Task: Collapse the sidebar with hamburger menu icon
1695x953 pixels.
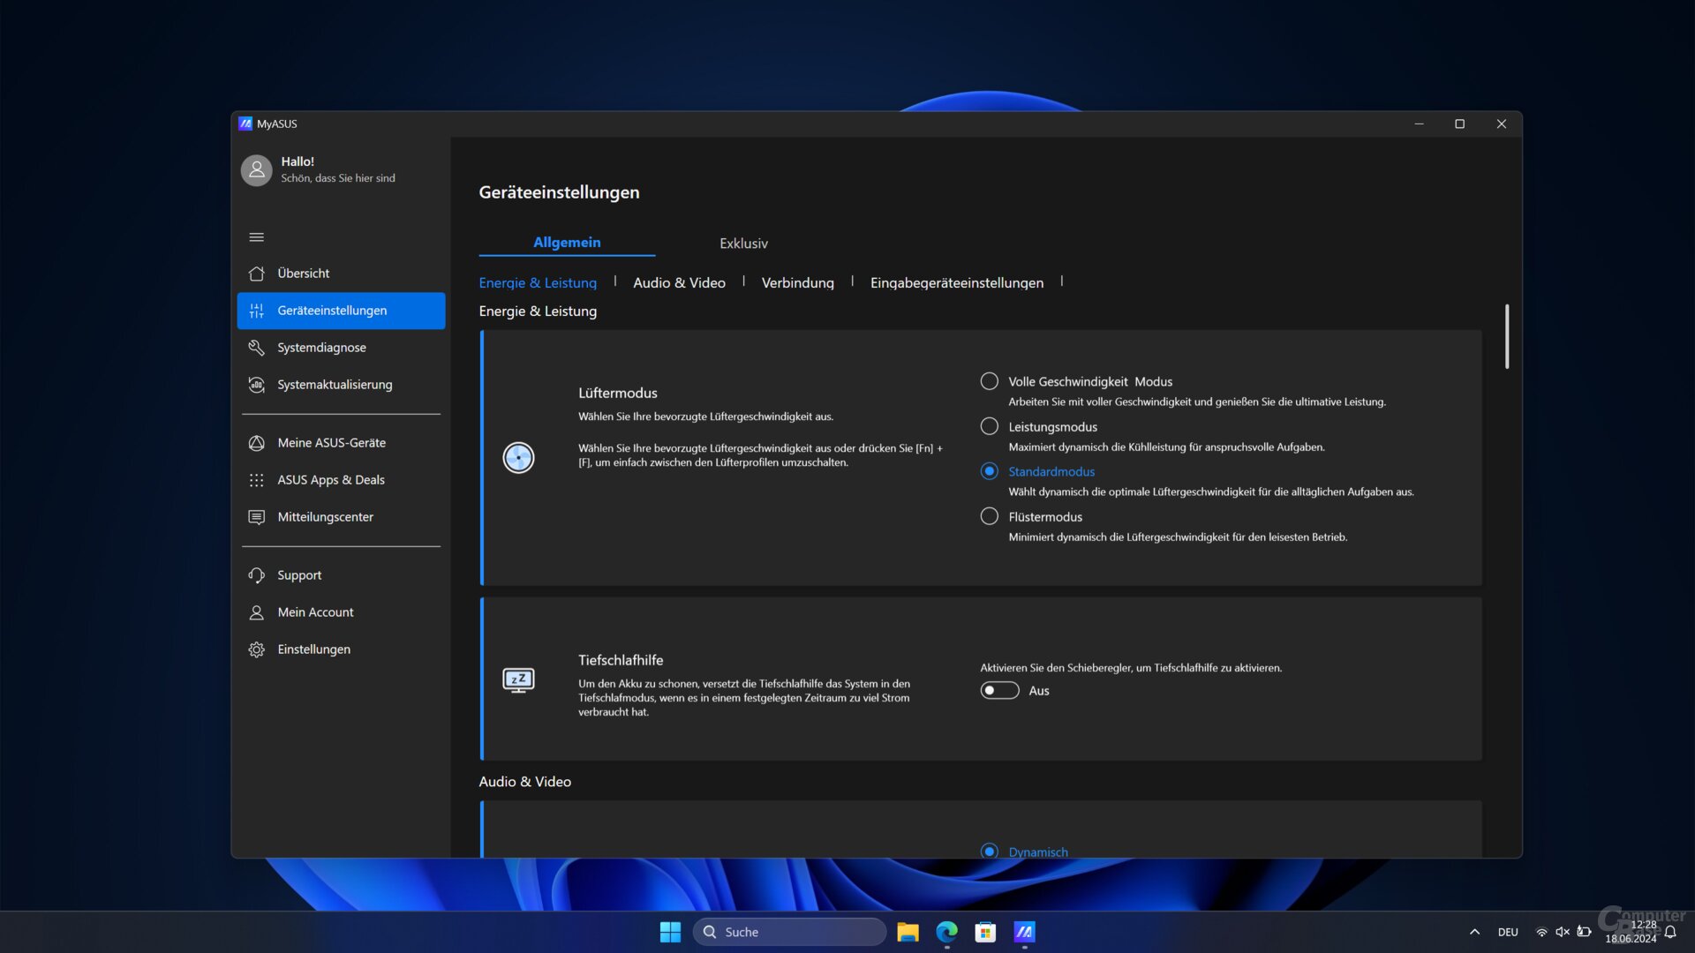Action: tap(256, 236)
